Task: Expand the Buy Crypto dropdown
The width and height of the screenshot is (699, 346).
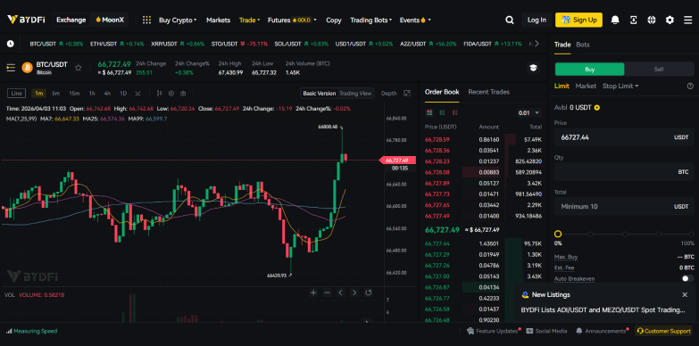Action: [x=178, y=20]
